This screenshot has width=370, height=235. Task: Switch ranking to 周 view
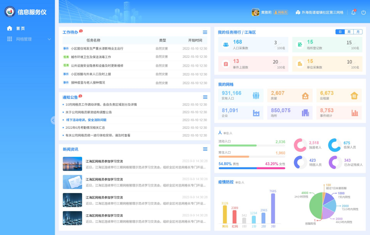[x=349, y=32]
